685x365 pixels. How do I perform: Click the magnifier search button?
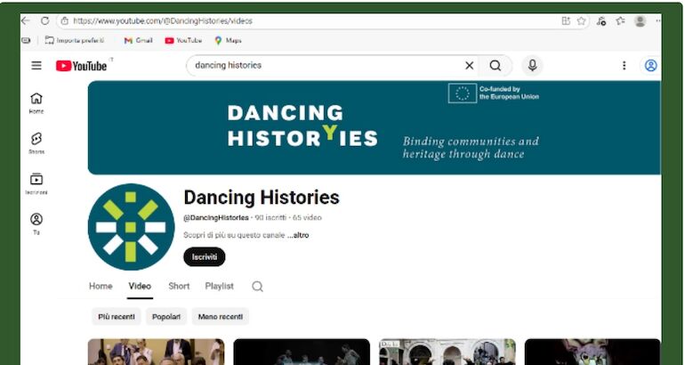coord(496,65)
